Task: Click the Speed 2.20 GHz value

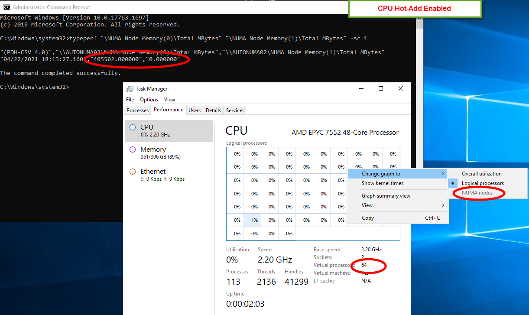Action: [x=275, y=260]
